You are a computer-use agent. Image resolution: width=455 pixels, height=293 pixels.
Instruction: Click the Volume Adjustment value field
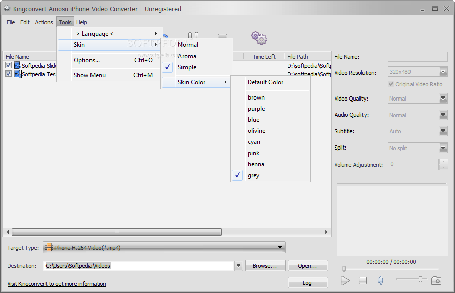coord(413,164)
